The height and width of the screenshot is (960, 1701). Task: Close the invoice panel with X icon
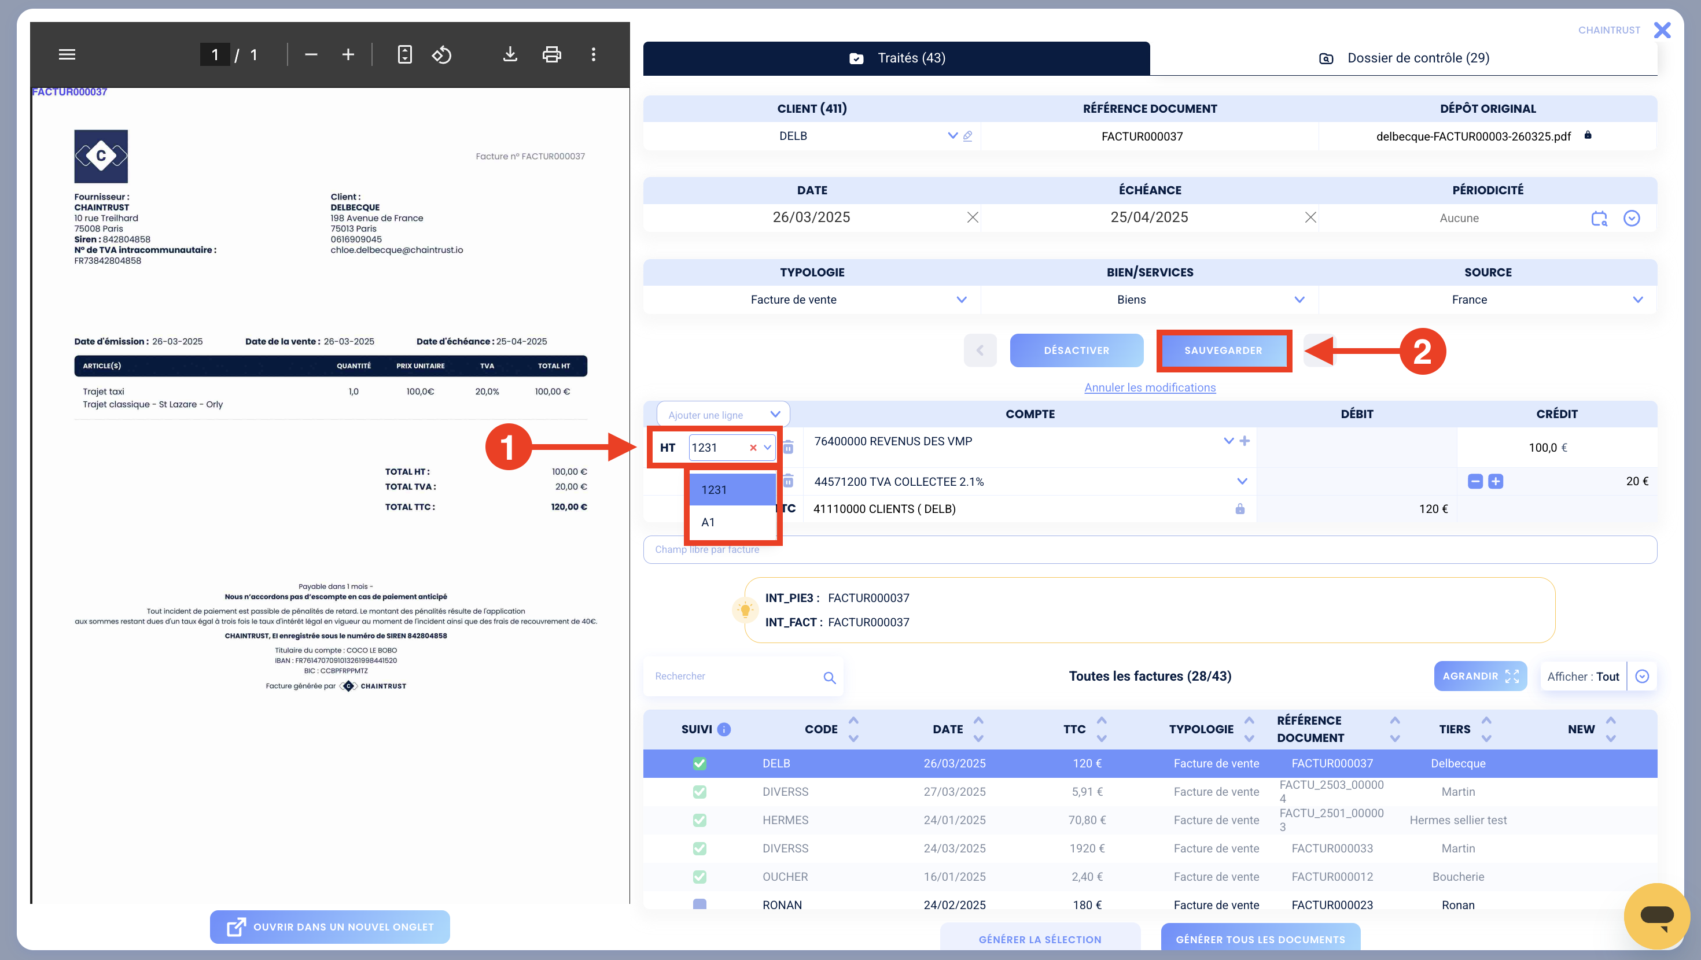click(x=1662, y=31)
